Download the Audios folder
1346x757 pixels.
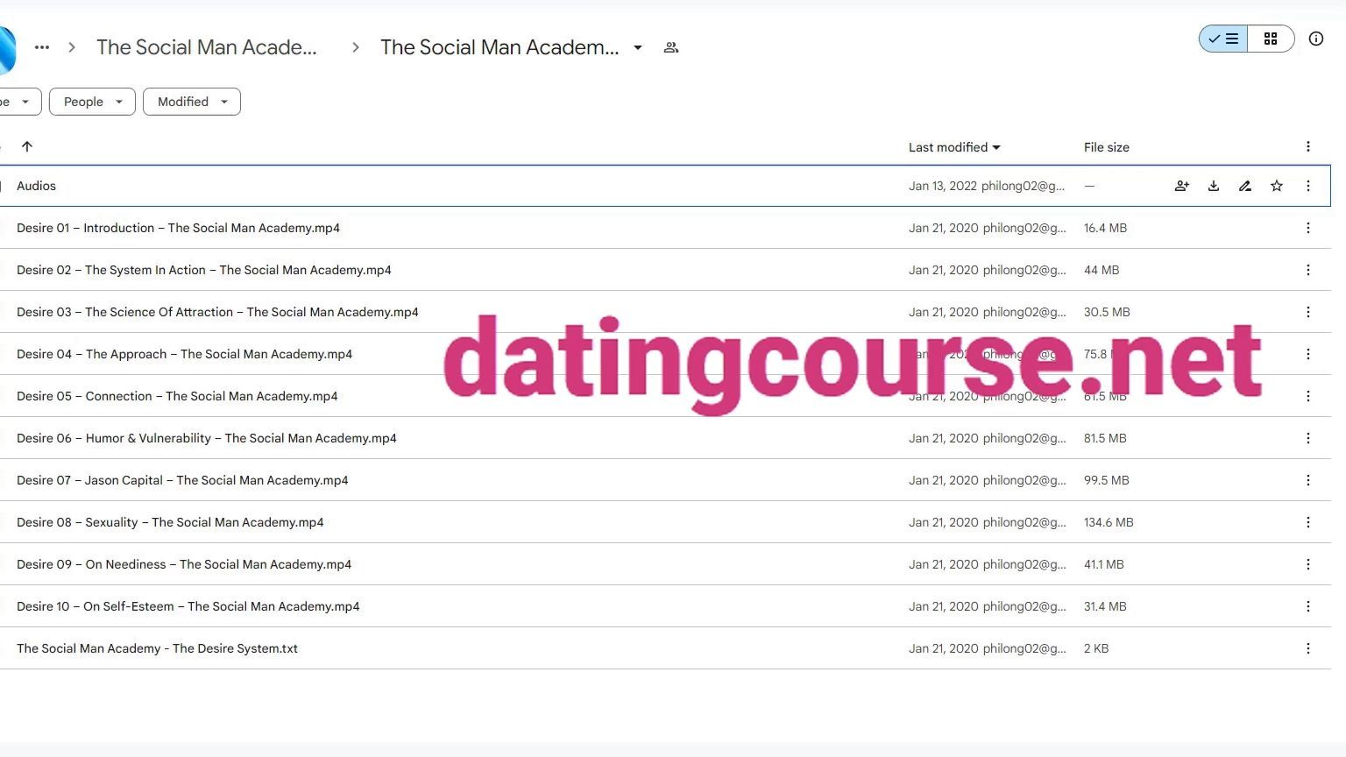coord(1214,186)
